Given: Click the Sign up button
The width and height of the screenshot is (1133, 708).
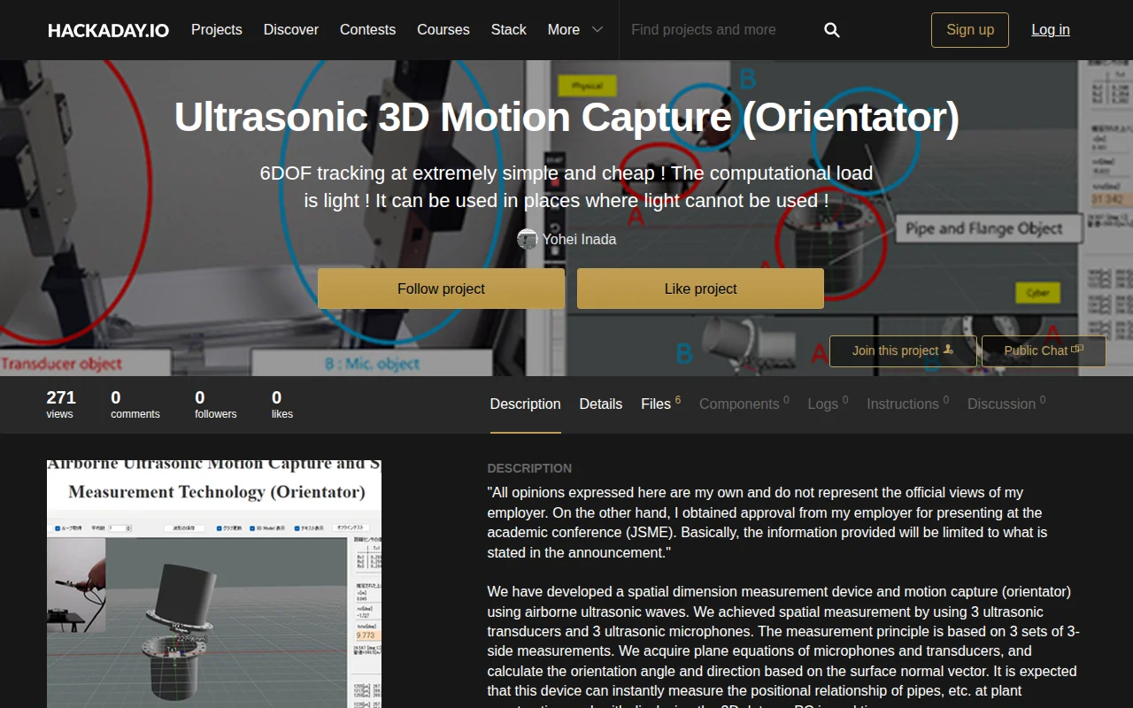Looking at the screenshot, I should point(970,29).
